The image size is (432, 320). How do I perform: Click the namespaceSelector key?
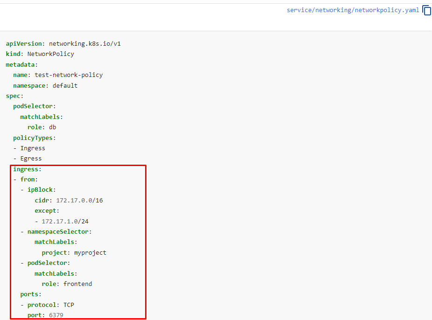coord(59,232)
